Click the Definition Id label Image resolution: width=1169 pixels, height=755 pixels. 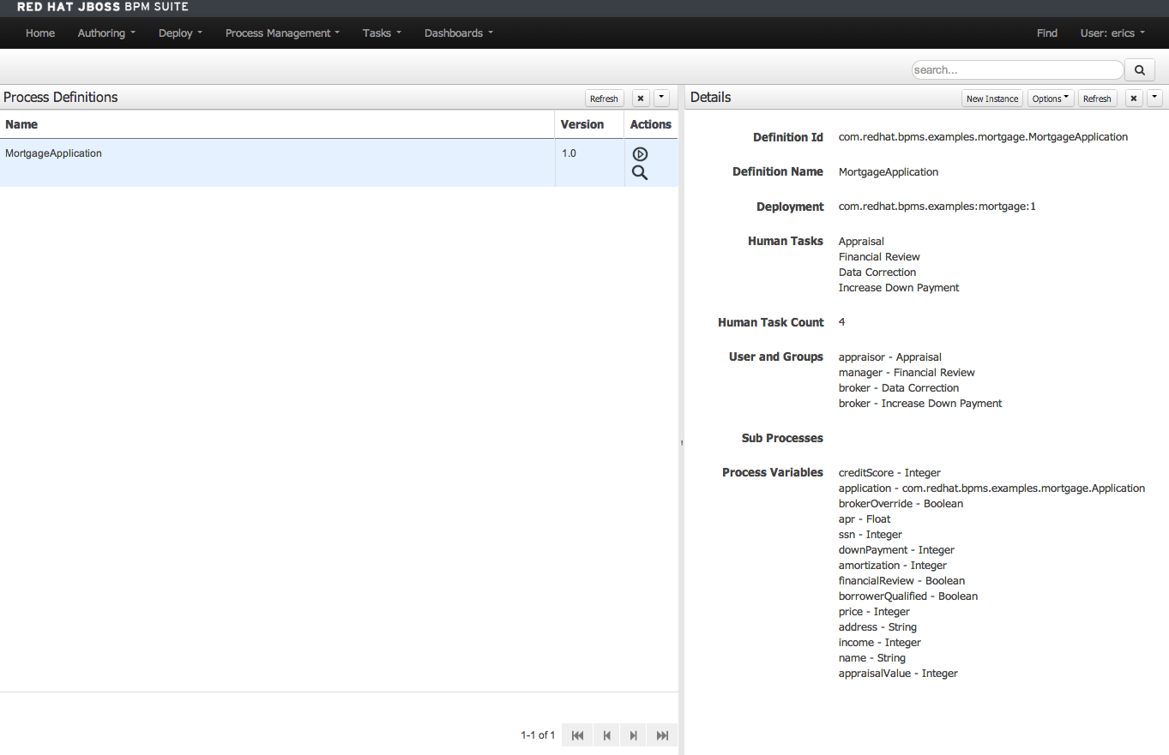[788, 137]
